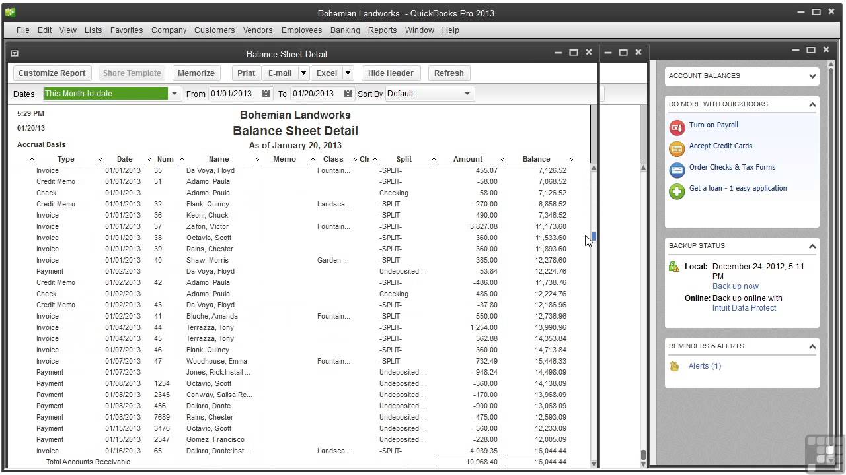Click the Split column header
This screenshot has height=475, width=846.
(404, 159)
